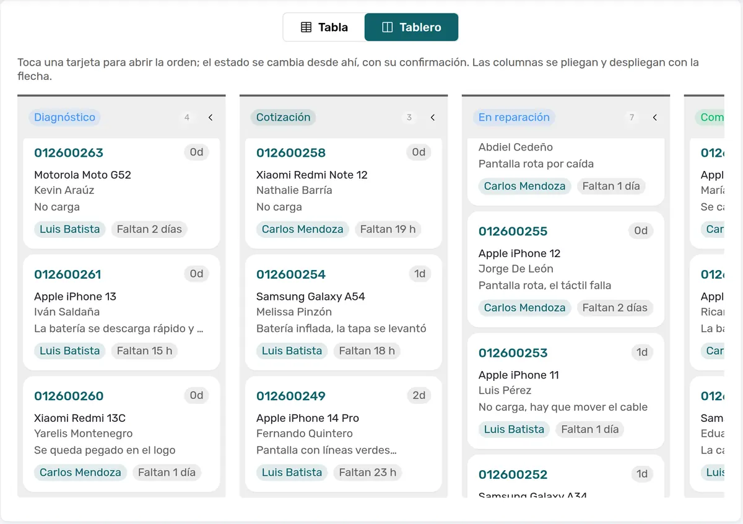Click the Luis Batista tag on order 012600254
The height and width of the screenshot is (524, 743).
(292, 351)
